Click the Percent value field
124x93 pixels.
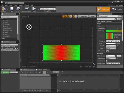pyautogui.click(x=110, y=56)
